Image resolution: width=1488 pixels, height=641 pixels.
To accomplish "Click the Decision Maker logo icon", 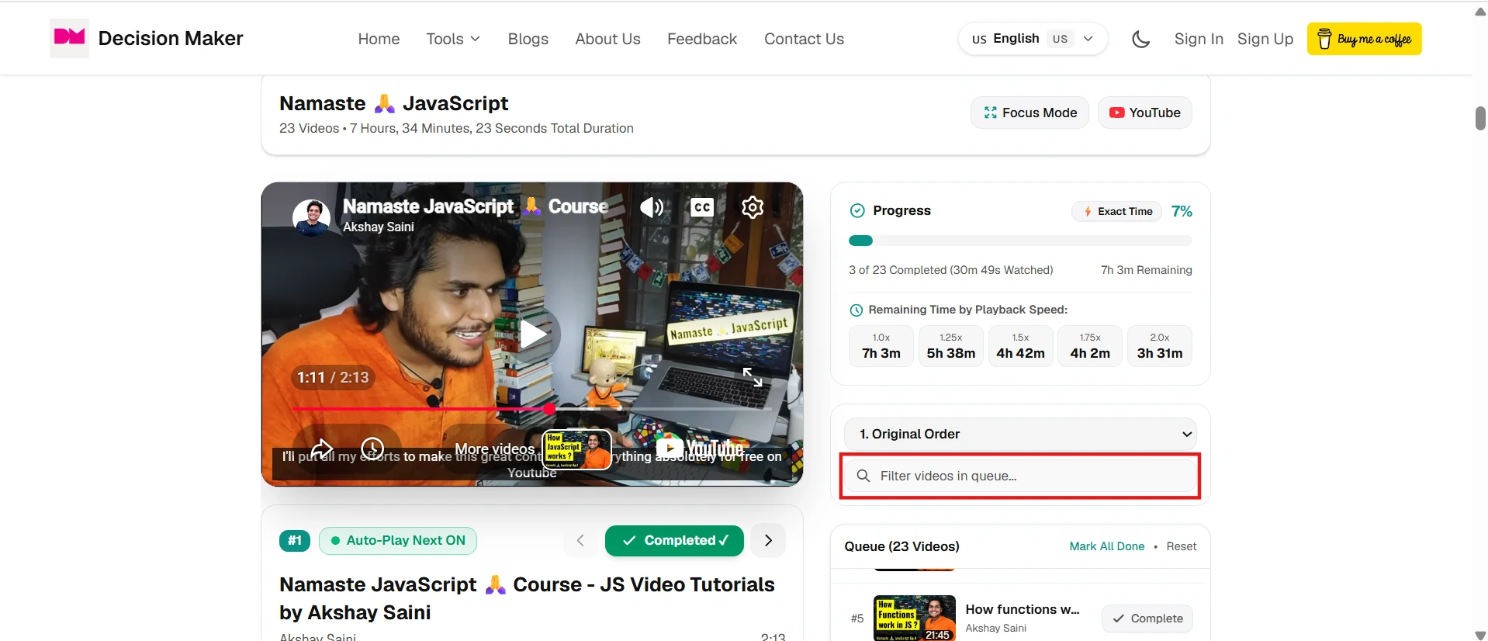I will point(69,38).
